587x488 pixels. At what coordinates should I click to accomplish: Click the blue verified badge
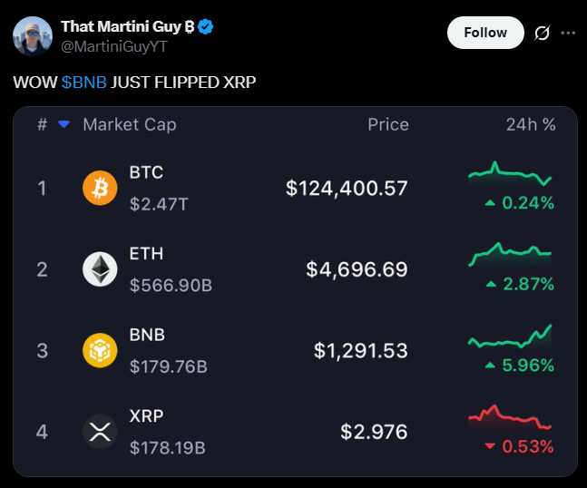[x=206, y=27]
